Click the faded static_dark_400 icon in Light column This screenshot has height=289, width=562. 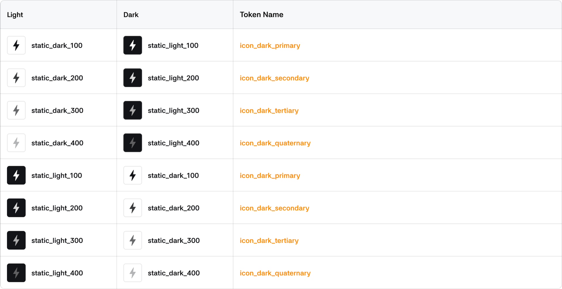[16, 143]
